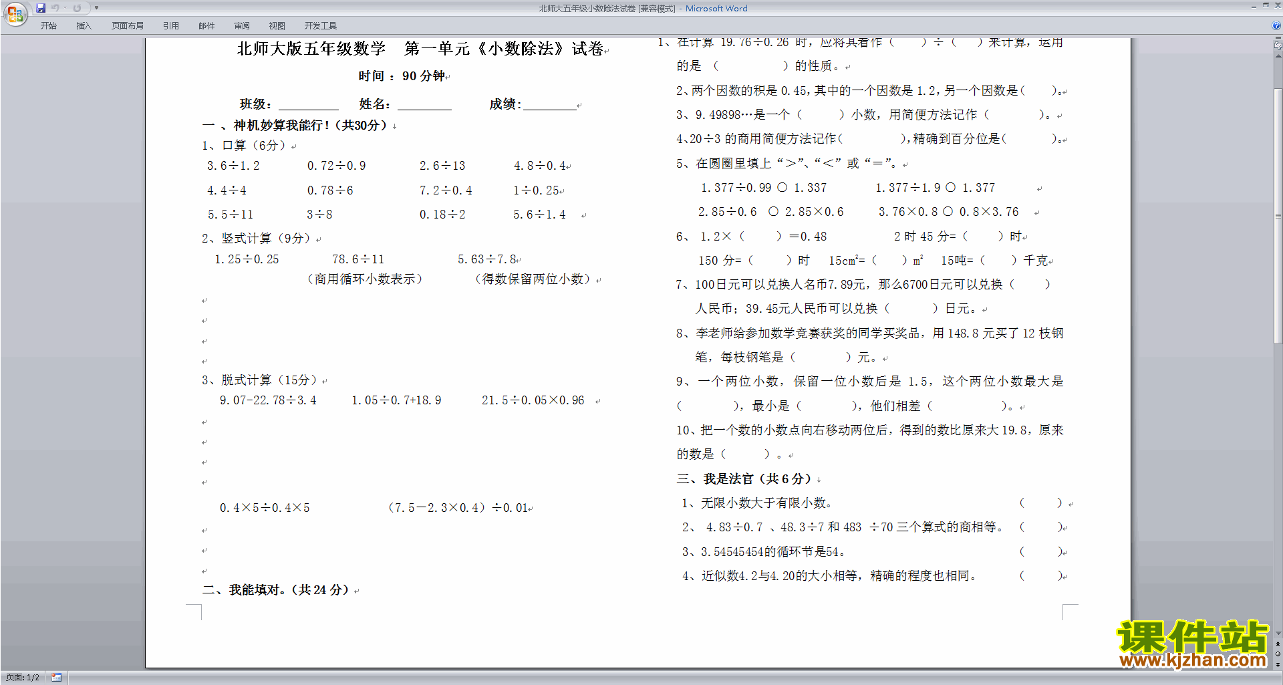Click the document title 北师大版五年级数学
The image size is (1283, 685).
(311, 49)
